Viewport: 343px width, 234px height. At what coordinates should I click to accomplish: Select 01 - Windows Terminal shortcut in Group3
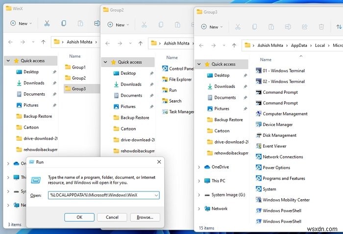pyautogui.click(x=280, y=71)
